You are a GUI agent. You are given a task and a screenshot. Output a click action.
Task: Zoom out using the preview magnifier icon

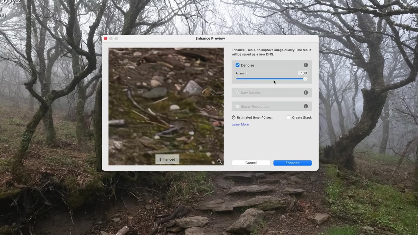219,161
